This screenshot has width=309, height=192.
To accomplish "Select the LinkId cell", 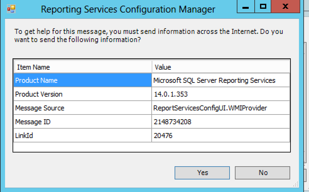I will [83, 135].
